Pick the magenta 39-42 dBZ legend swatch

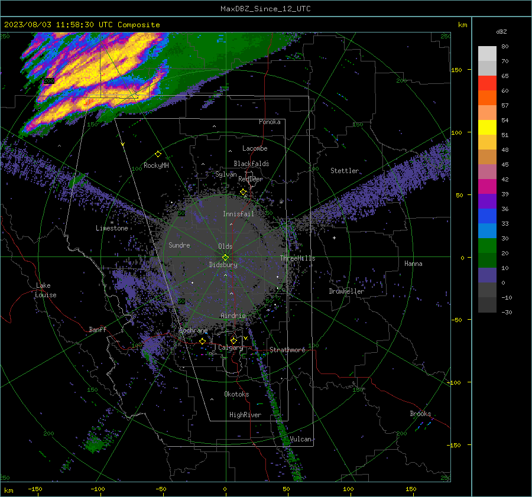[x=487, y=187]
